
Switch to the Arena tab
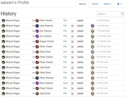pos(95,4)
